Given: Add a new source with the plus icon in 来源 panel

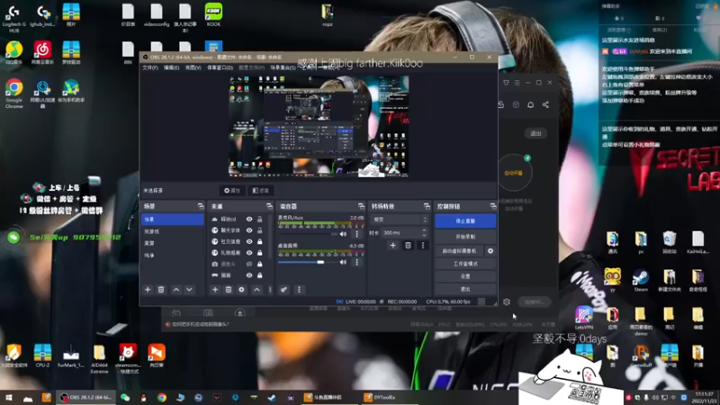Looking at the screenshot, I should click(x=215, y=290).
